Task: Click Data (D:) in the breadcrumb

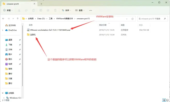Action: (x=41, y=19)
